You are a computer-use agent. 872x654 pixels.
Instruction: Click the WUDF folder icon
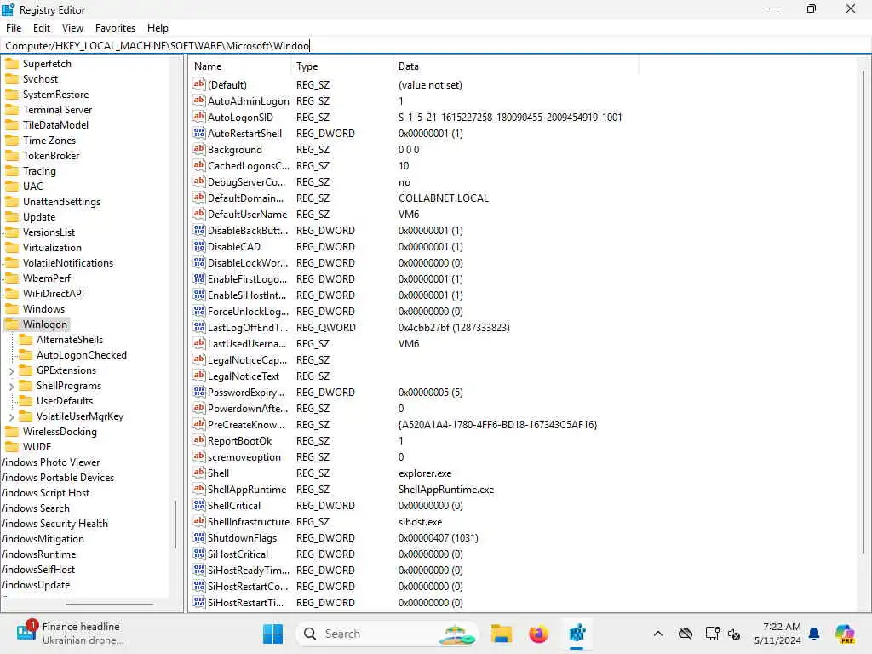tap(12, 446)
